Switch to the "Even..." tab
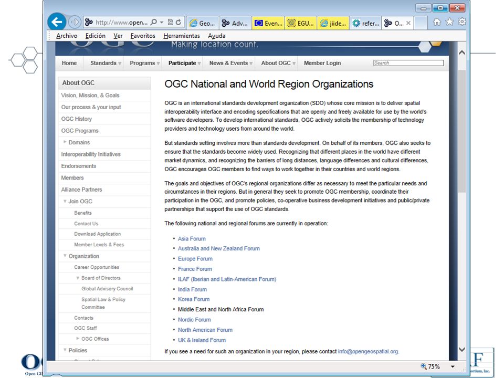The height and width of the screenshot is (378, 504). 268,23
